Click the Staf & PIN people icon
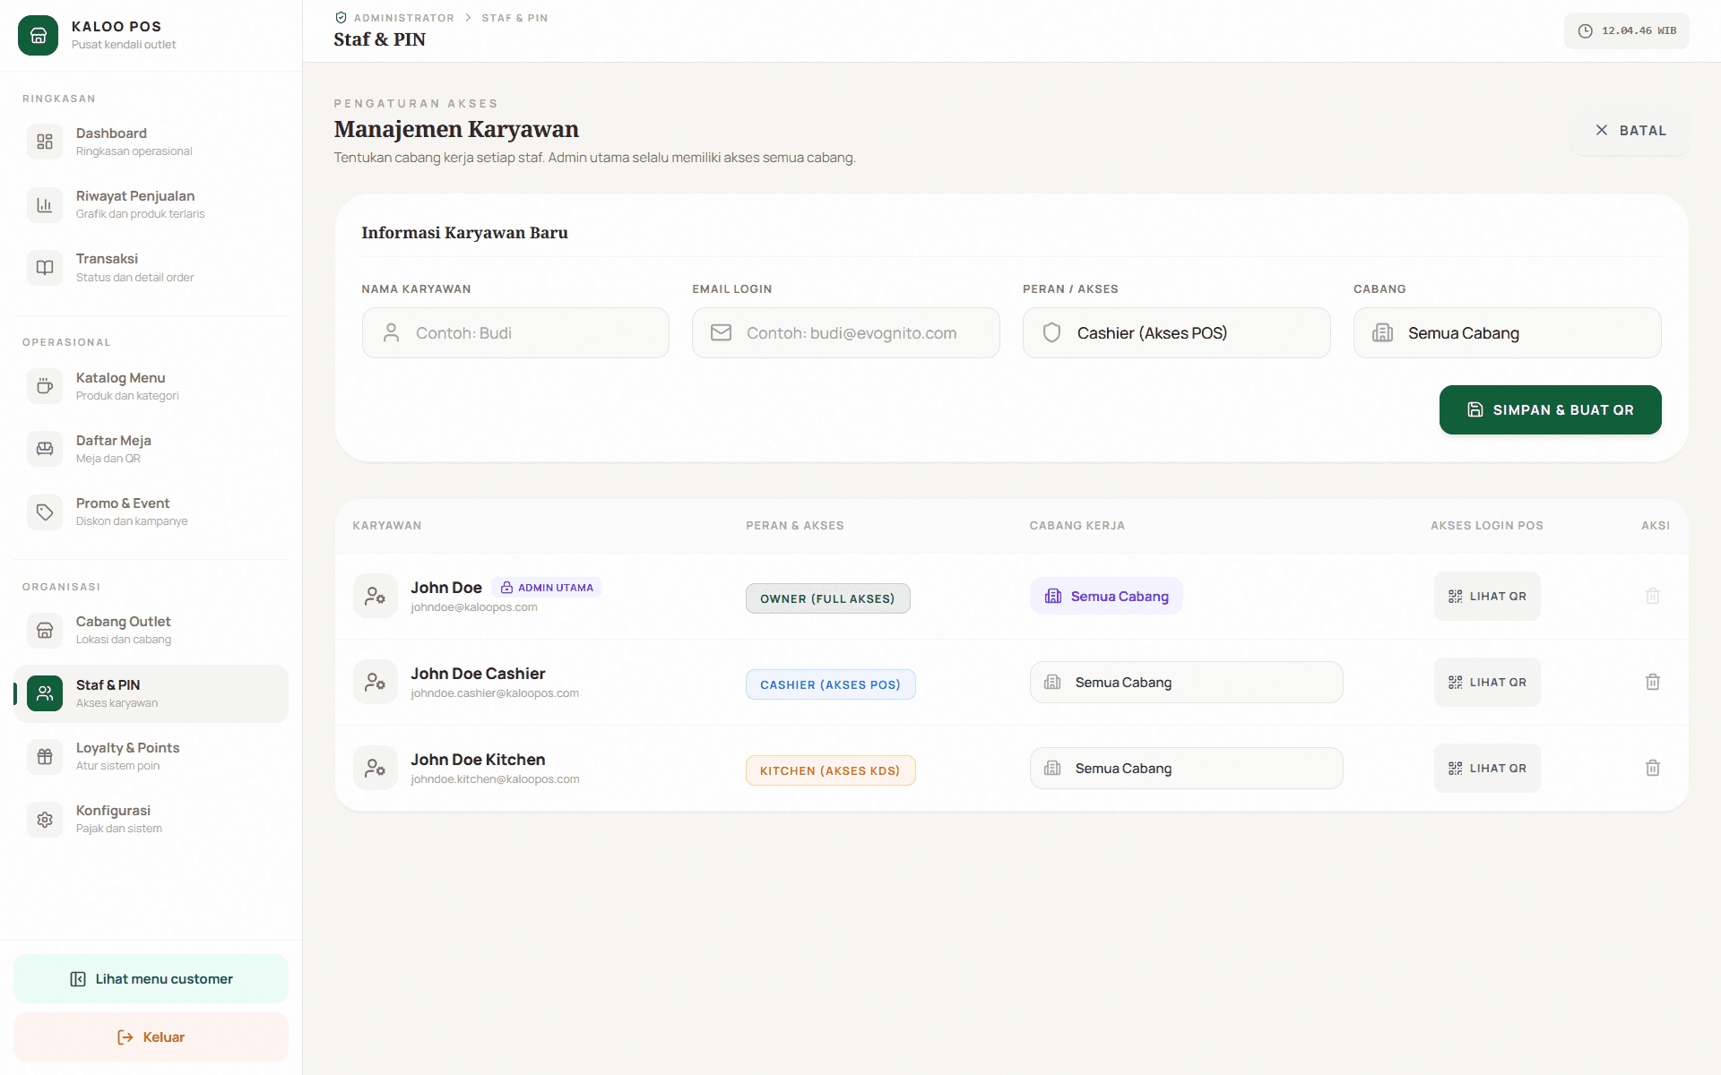The height and width of the screenshot is (1075, 1721). pyautogui.click(x=45, y=693)
